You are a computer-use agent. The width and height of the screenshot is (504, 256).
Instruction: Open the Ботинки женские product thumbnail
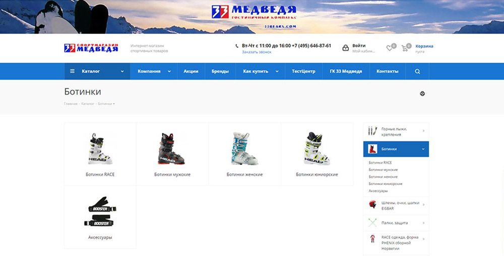tap(244, 149)
